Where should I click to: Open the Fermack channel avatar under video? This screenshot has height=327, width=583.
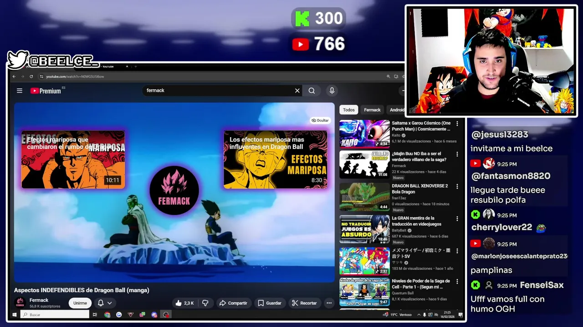pyautogui.click(x=20, y=302)
